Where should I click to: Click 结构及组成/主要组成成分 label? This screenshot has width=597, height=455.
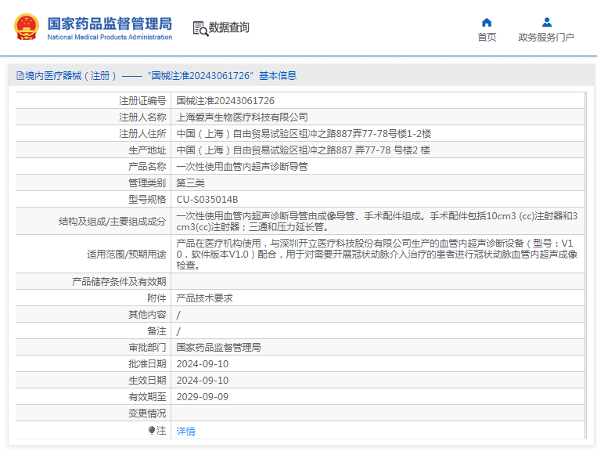(x=113, y=221)
